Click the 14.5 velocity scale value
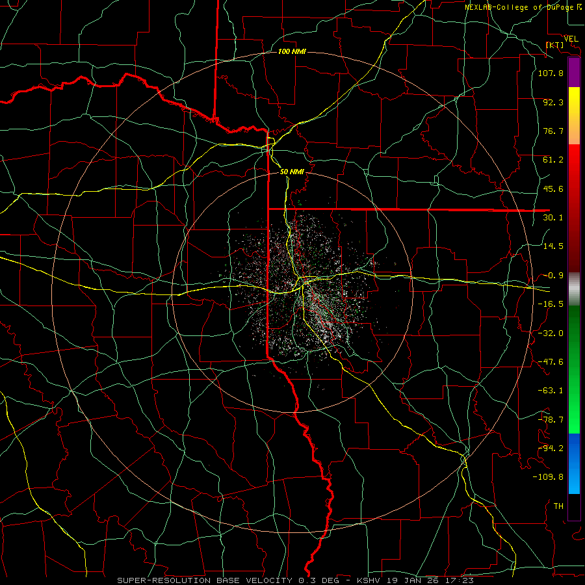This screenshot has height=585, width=585. point(553,246)
